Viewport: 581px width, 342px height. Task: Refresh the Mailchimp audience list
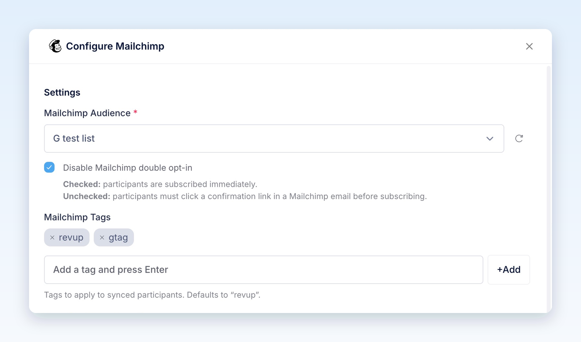click(519, 139)
